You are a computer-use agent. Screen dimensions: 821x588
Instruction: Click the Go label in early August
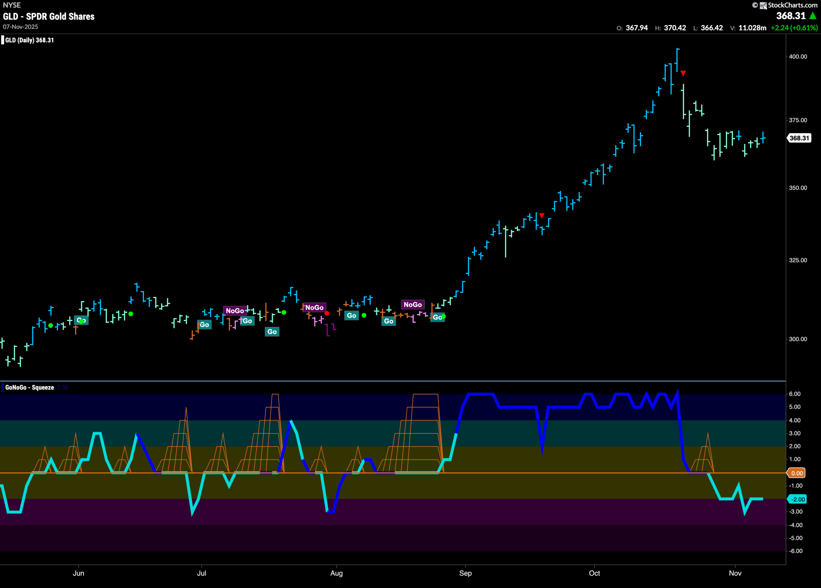(x=351, y=315)
